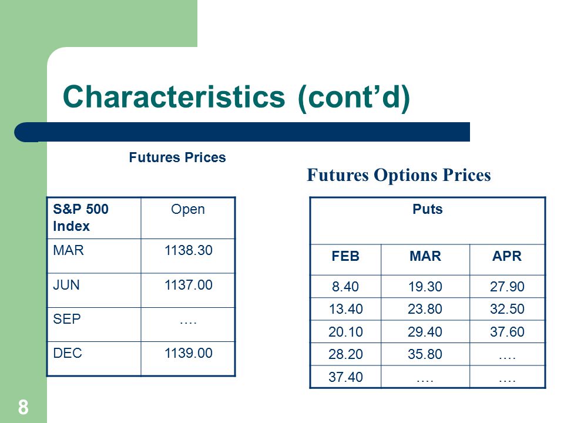Click the Characteristics (cont'd) slide title
Screen dimensions: 564x423
tap(236, 97)
